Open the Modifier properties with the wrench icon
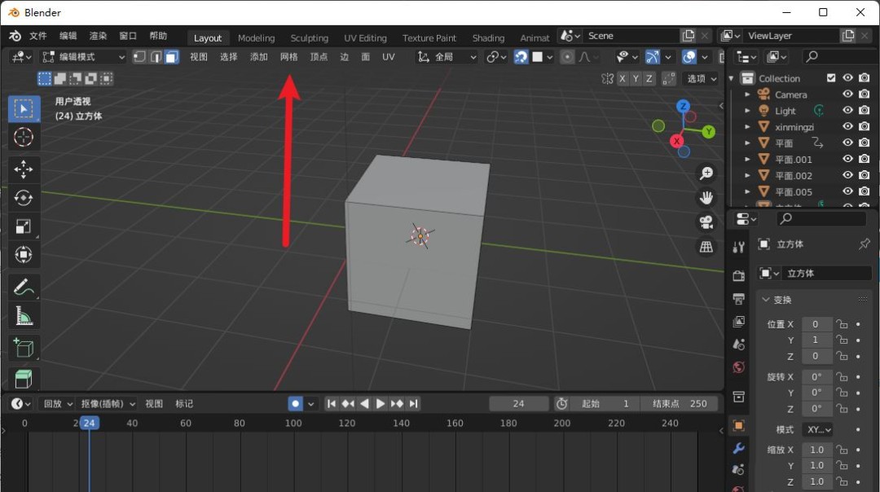880x492 pixels. 738,446
